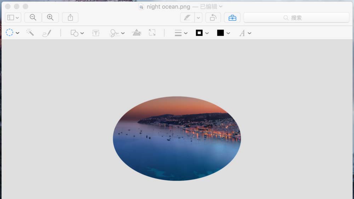
Task: Select the highlight pen tool
Action: [187, 18]
